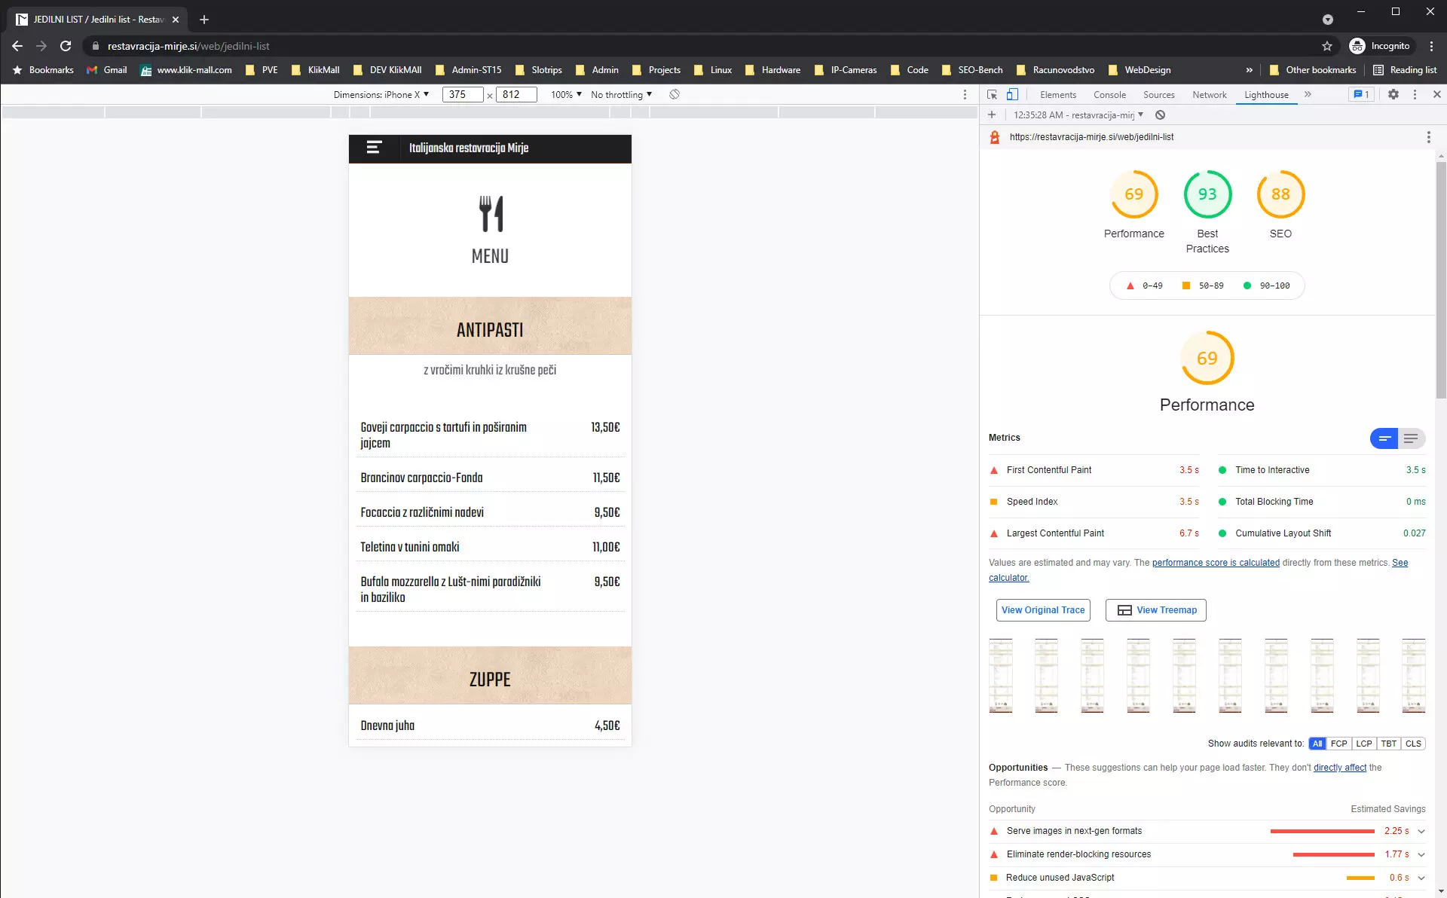Switch to the Console tab
This screenshot has height=898, width=1447.
[x=1109, y=95]
